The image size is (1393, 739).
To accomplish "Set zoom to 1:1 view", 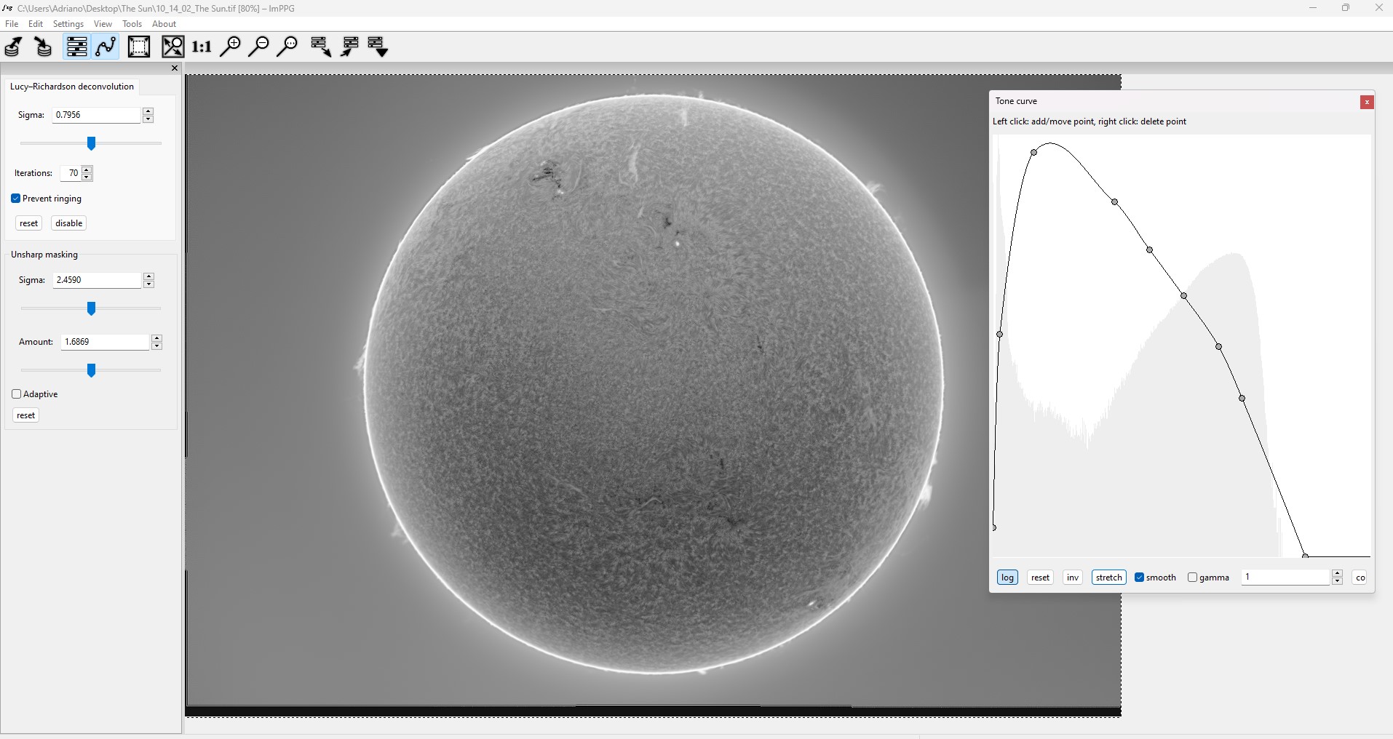I will click(x=201, y=47).
